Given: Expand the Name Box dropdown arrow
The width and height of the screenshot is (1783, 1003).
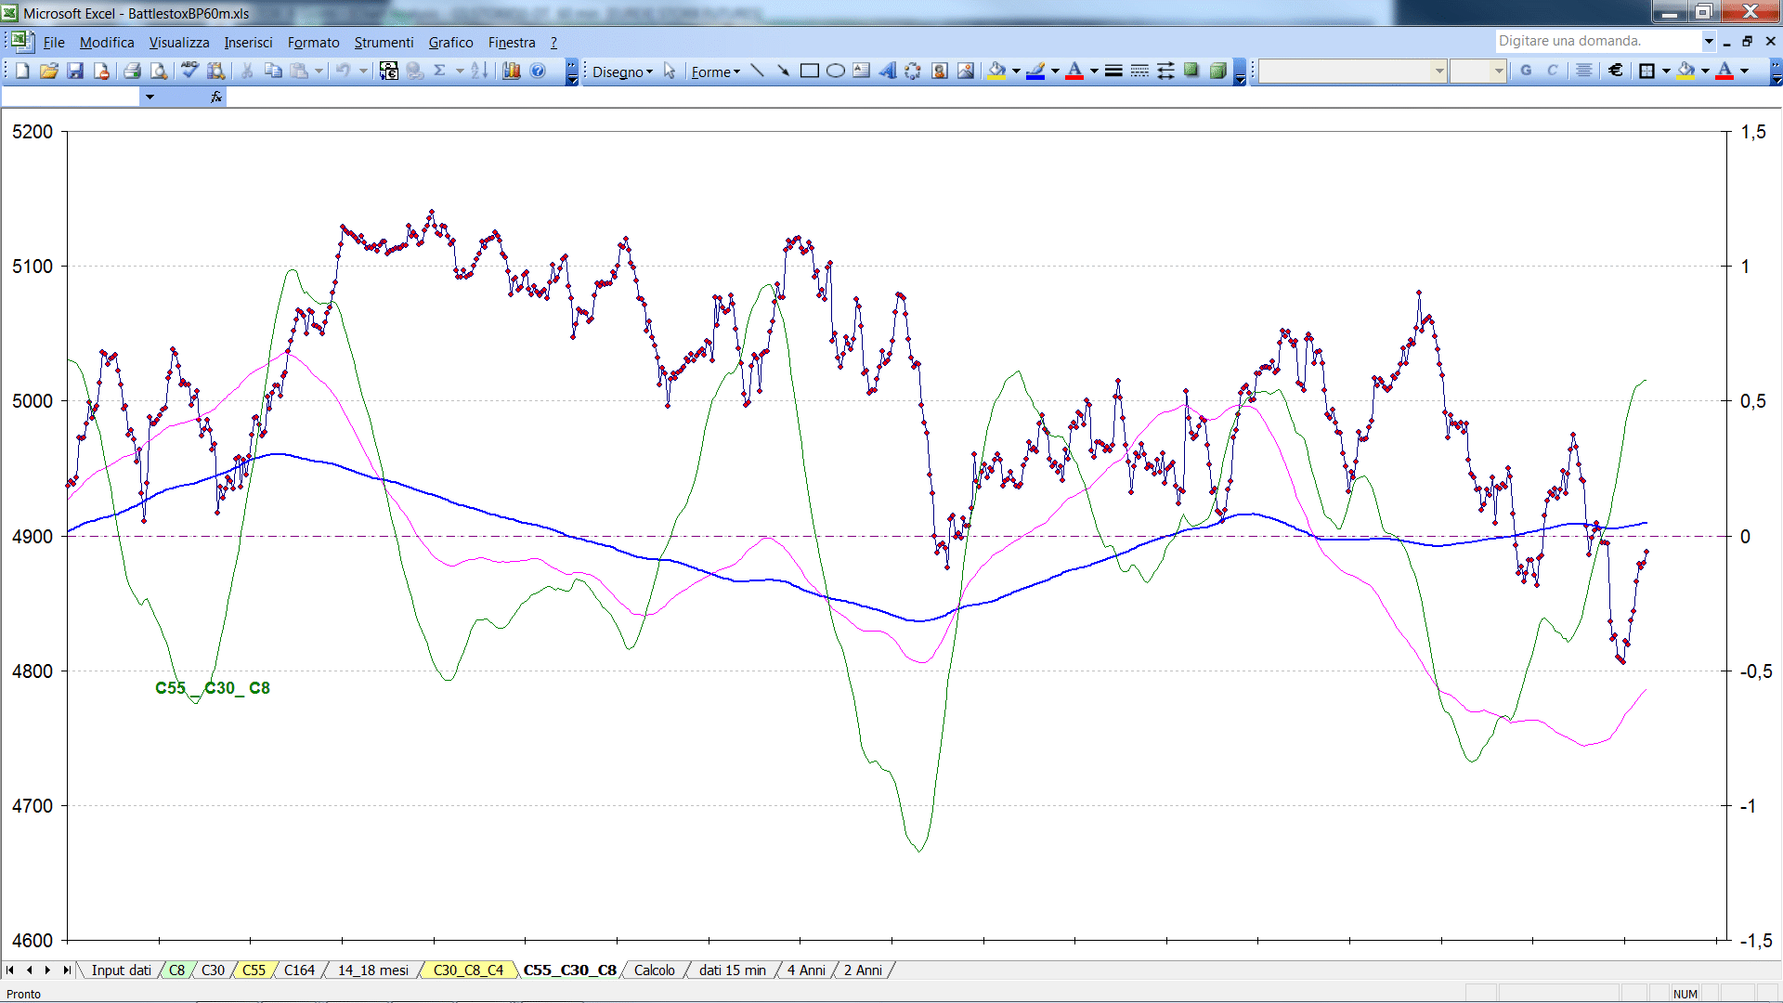Looking at the screenshot, I should click(x=150, y=97).
